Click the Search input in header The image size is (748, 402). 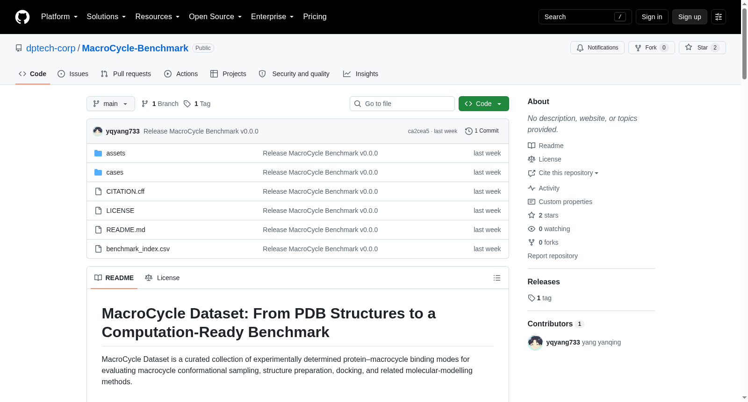point(585,17)
